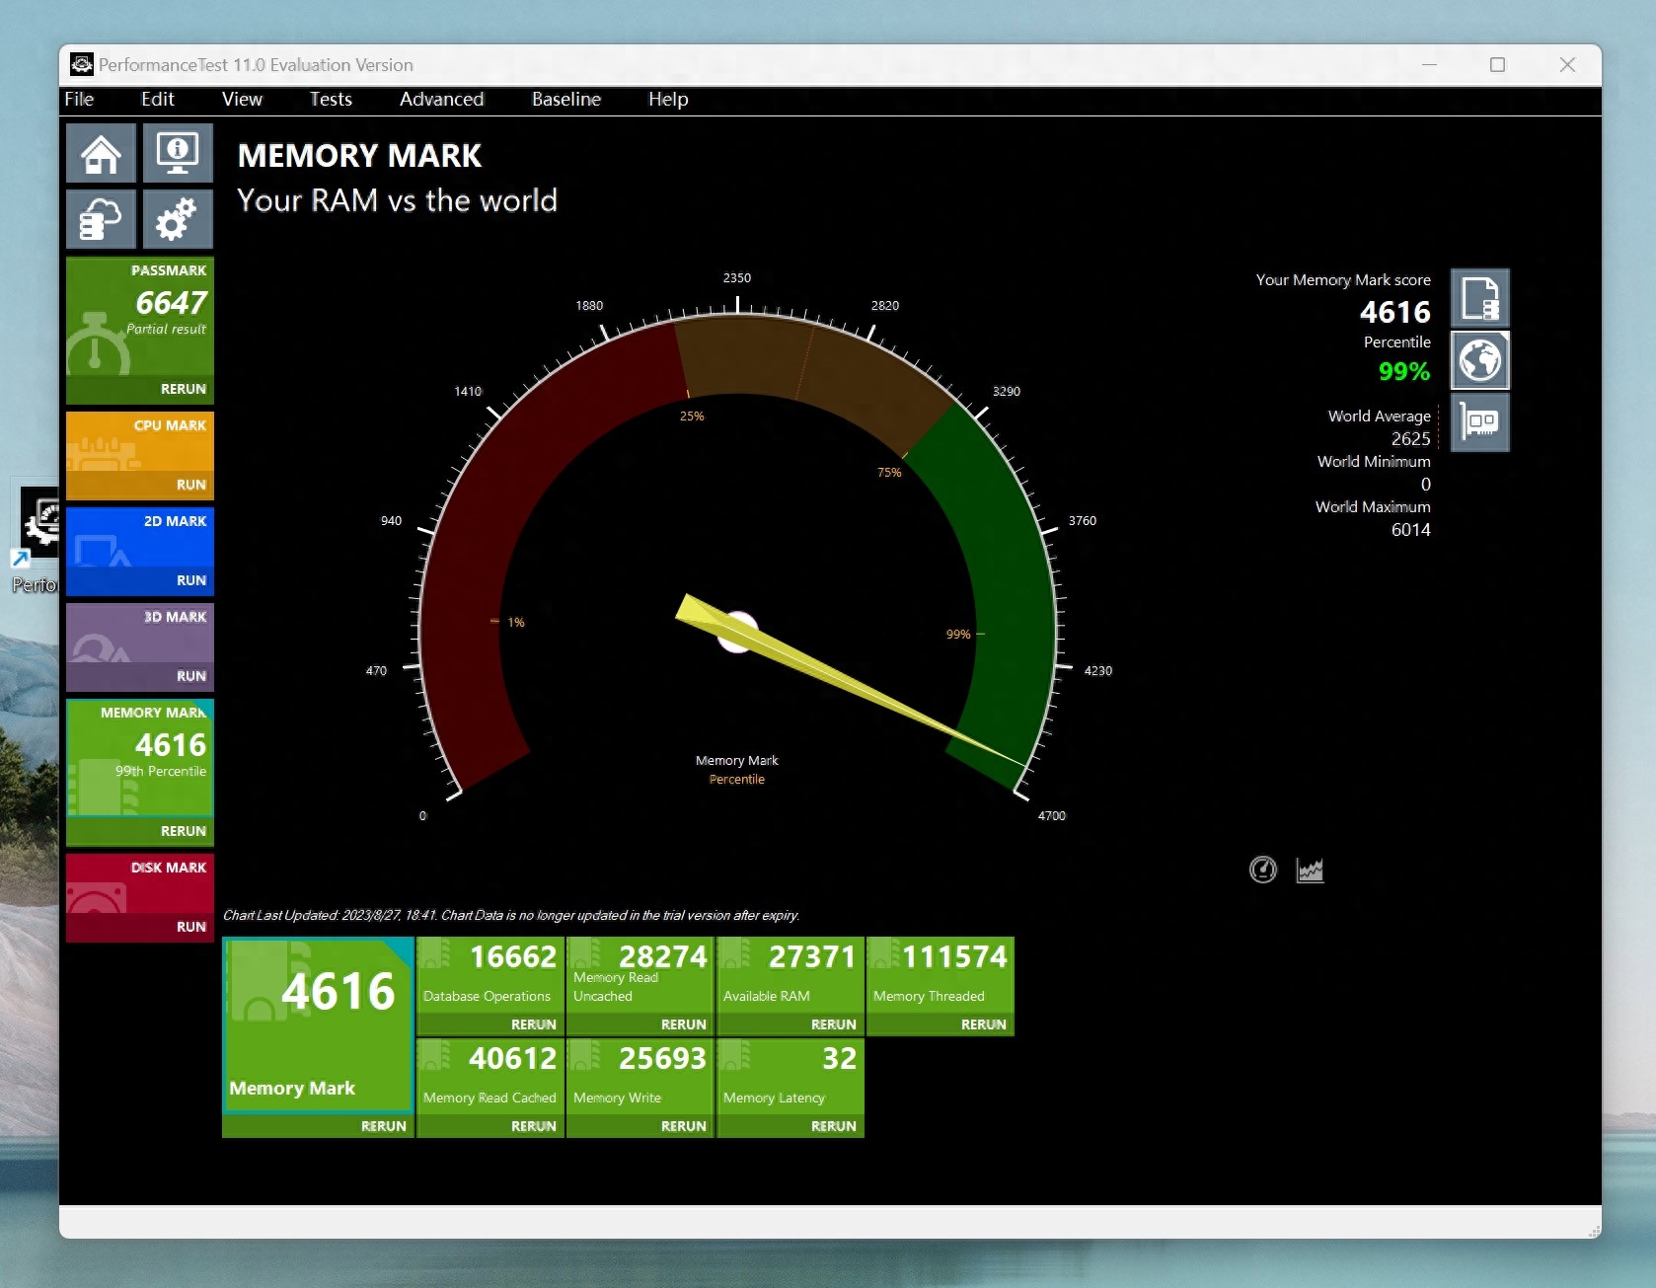The width and height of the screenshot is (1656, 1288).
Task: Rerun the Available RAM test
Action: point(834,1024)
